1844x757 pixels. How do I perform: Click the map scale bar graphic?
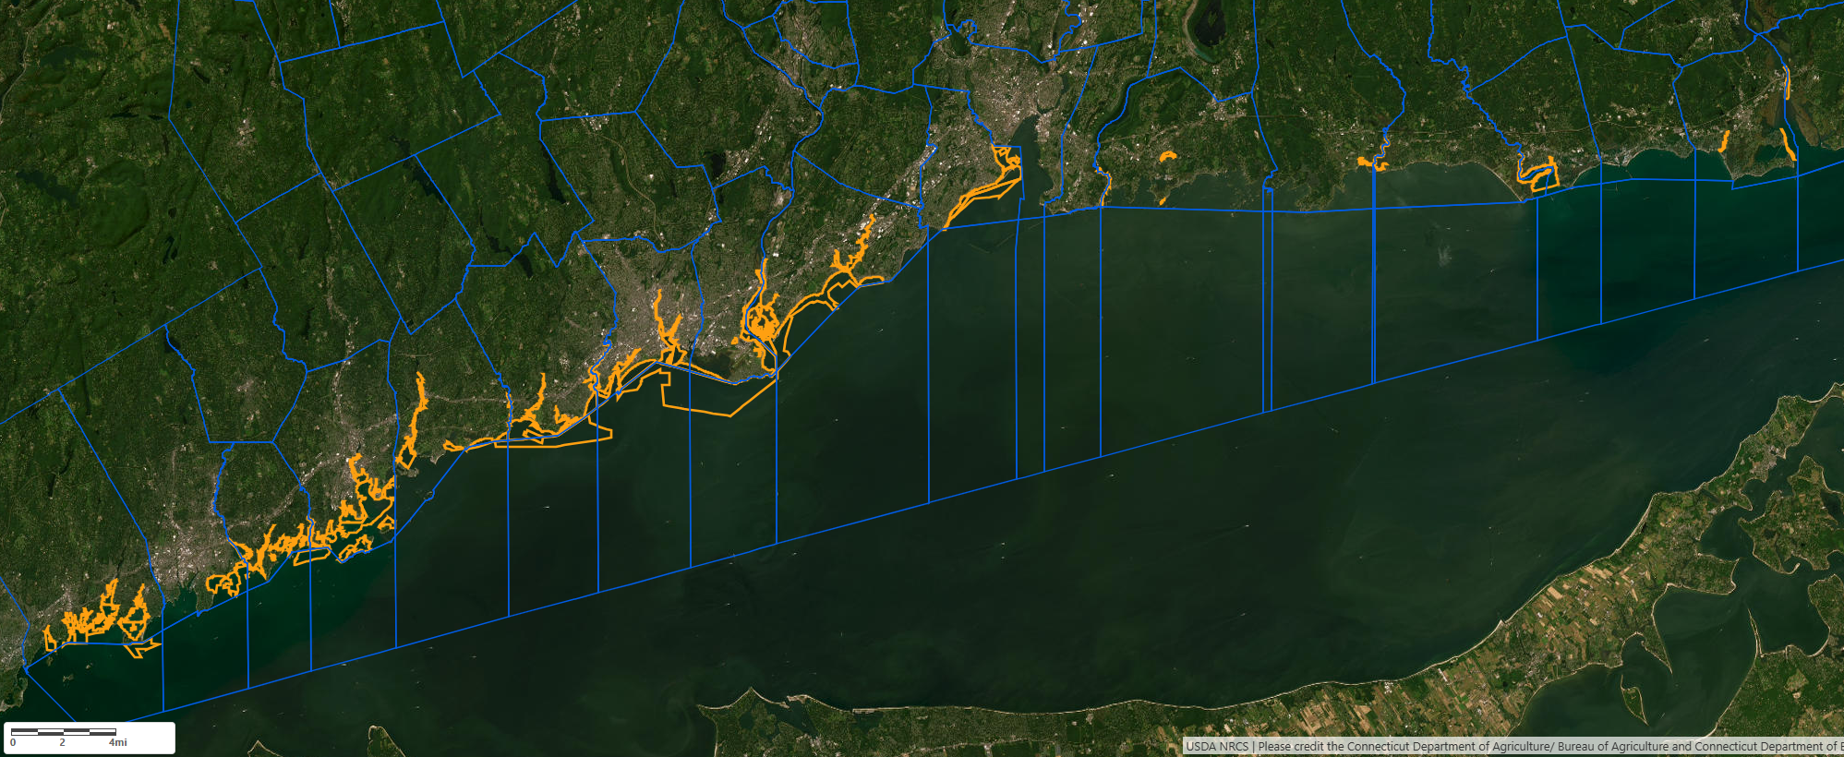click(63, 731)
